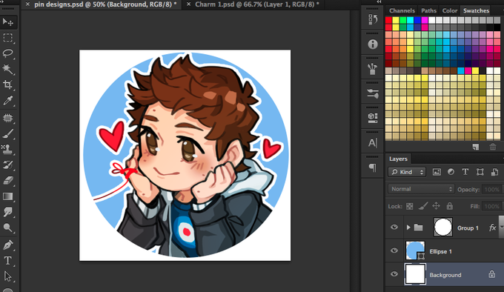Select the Horizontal Type tool
Viewport: 504px width, 292px height.
tap(7, 261)
